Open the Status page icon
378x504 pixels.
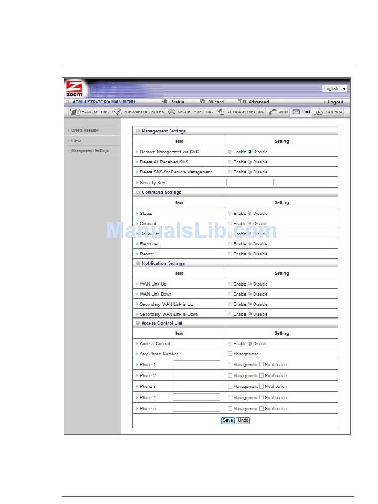[165, 101]
